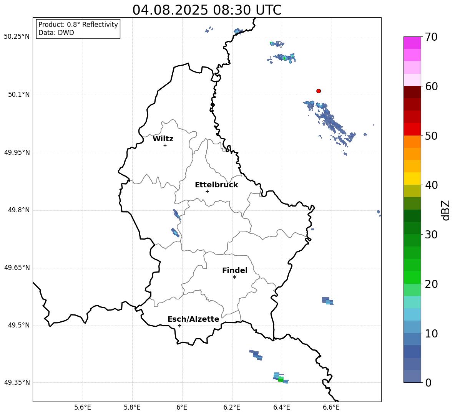Click the Data: DWD text

coord(56,33)
